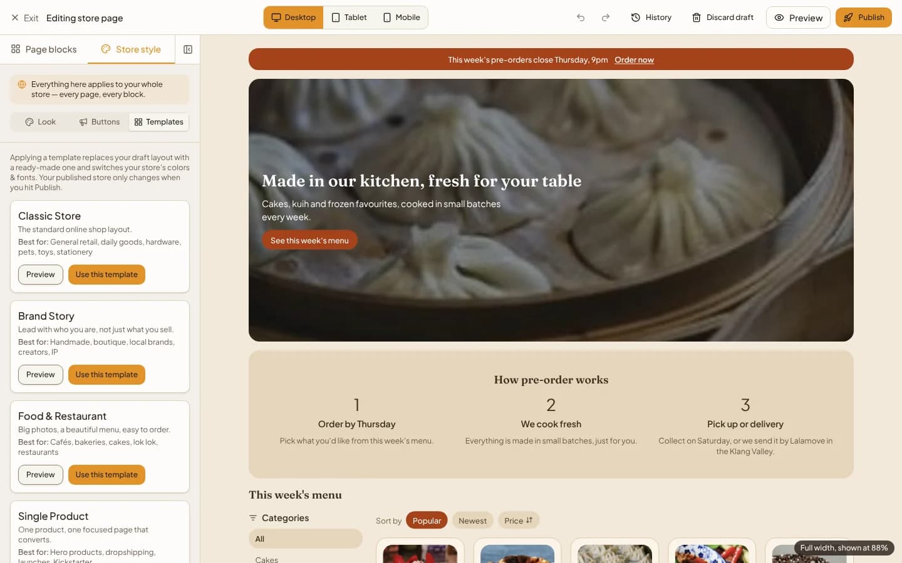Click the hero headline 'Made in our kitchen'
Viewport: 902px width, 563px height.
click(422, 181)
